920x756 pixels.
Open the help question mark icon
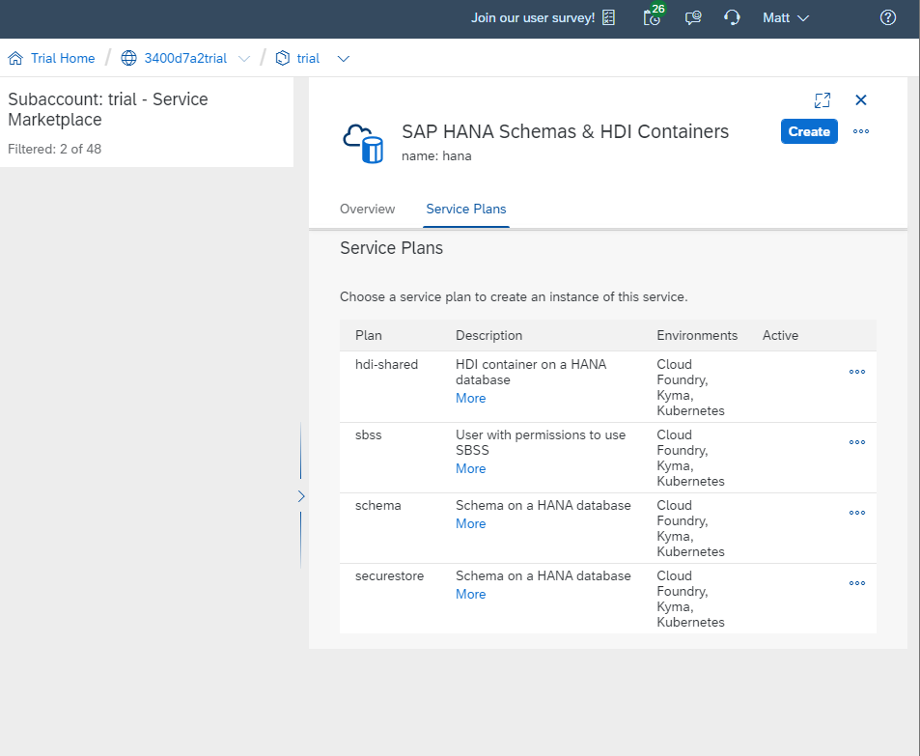(x=888, y=17)
